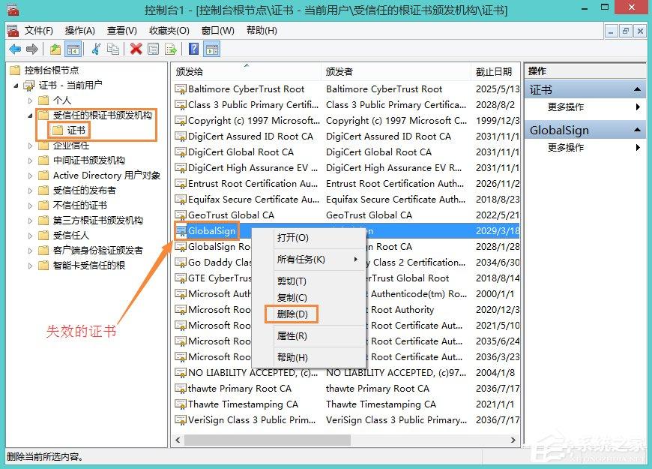Select the 不信任的证书 folder in tree
This screenshot has height=469, width=652.
click(79, 206)
